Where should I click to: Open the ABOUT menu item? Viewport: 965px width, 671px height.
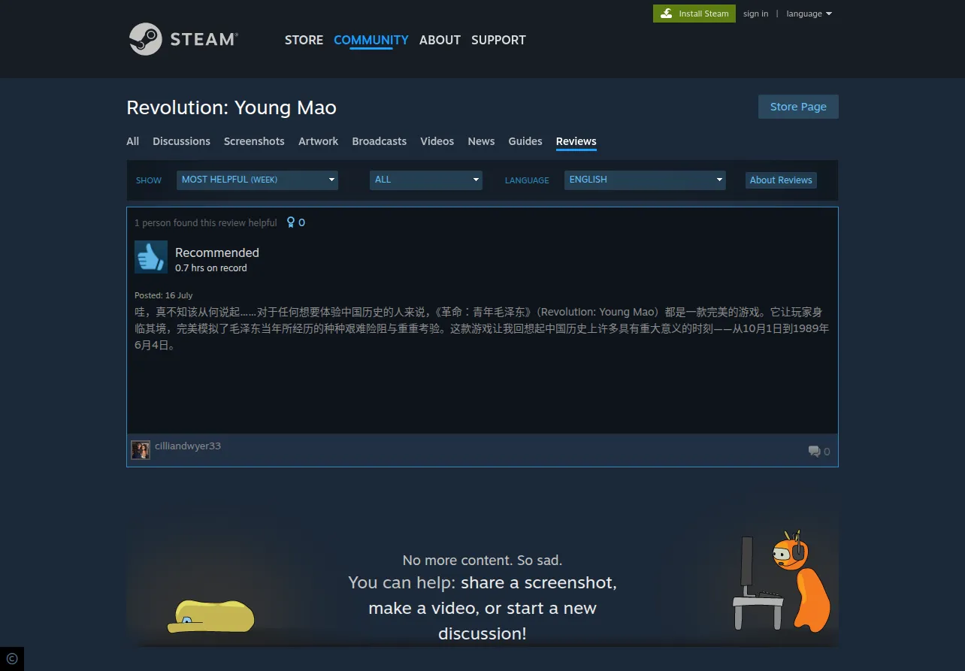click(440, 40)
